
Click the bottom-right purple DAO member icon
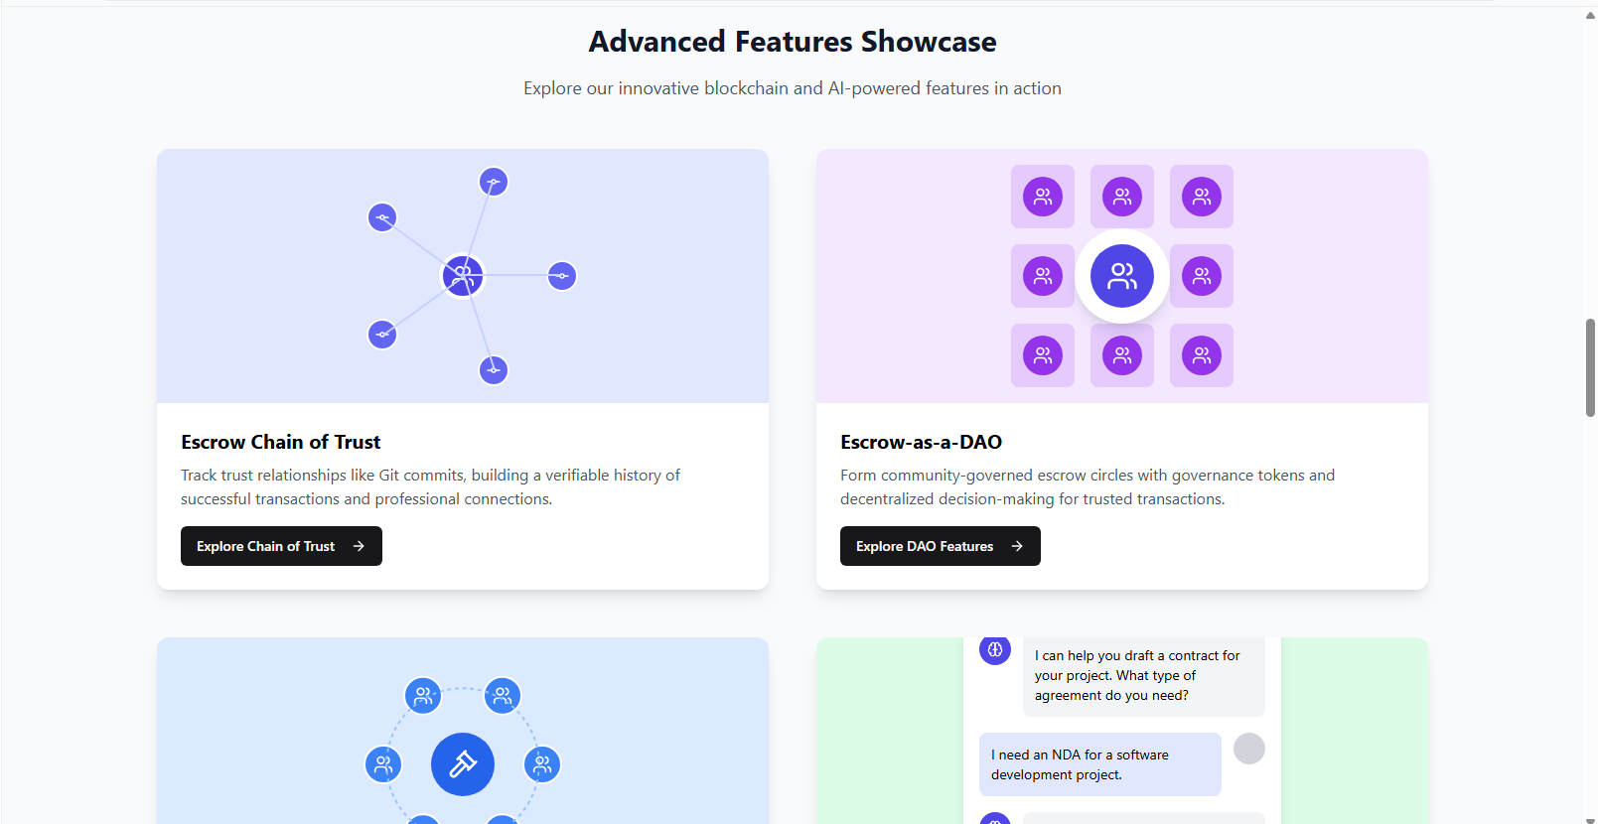(x=1202, y=355)
